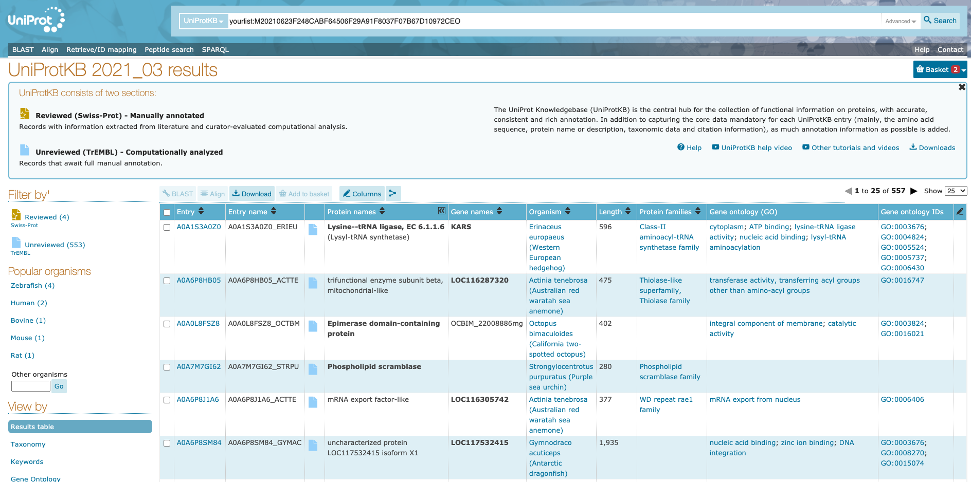
Task: Open Contact in top navigation
Action: point(950,49)
